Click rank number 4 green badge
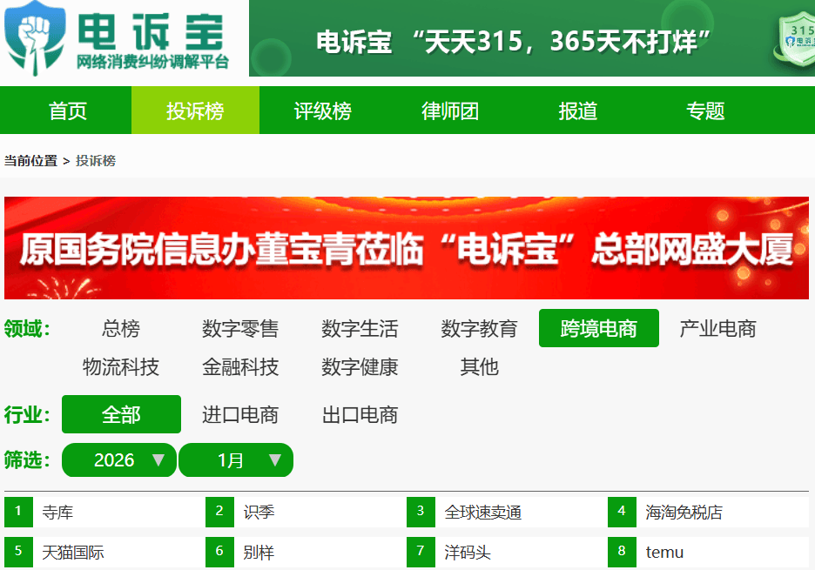 click(x=622, y=512)
